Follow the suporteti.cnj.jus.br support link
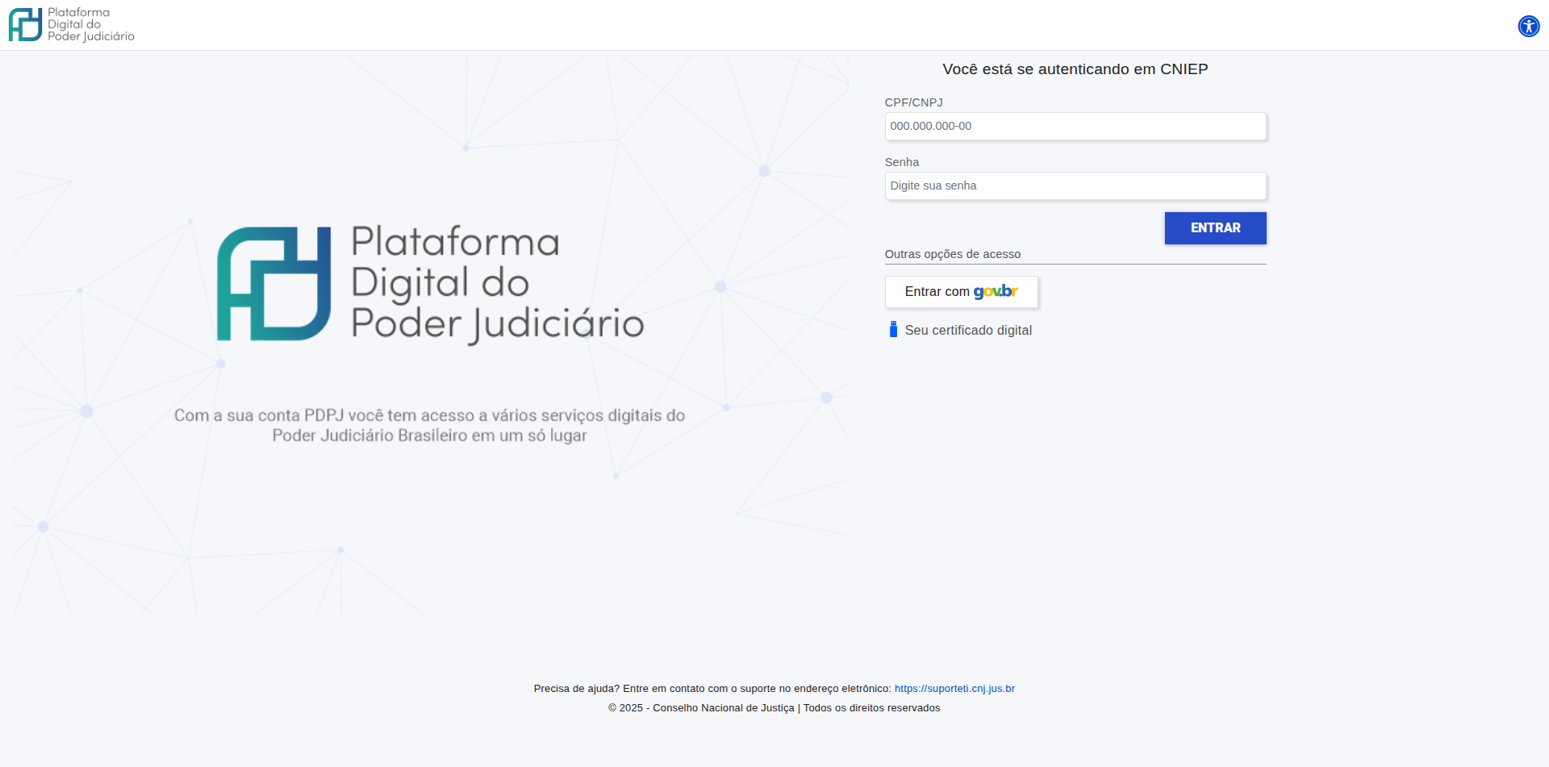The width and height of the screenshot is (1549, 767). point(954,688)
